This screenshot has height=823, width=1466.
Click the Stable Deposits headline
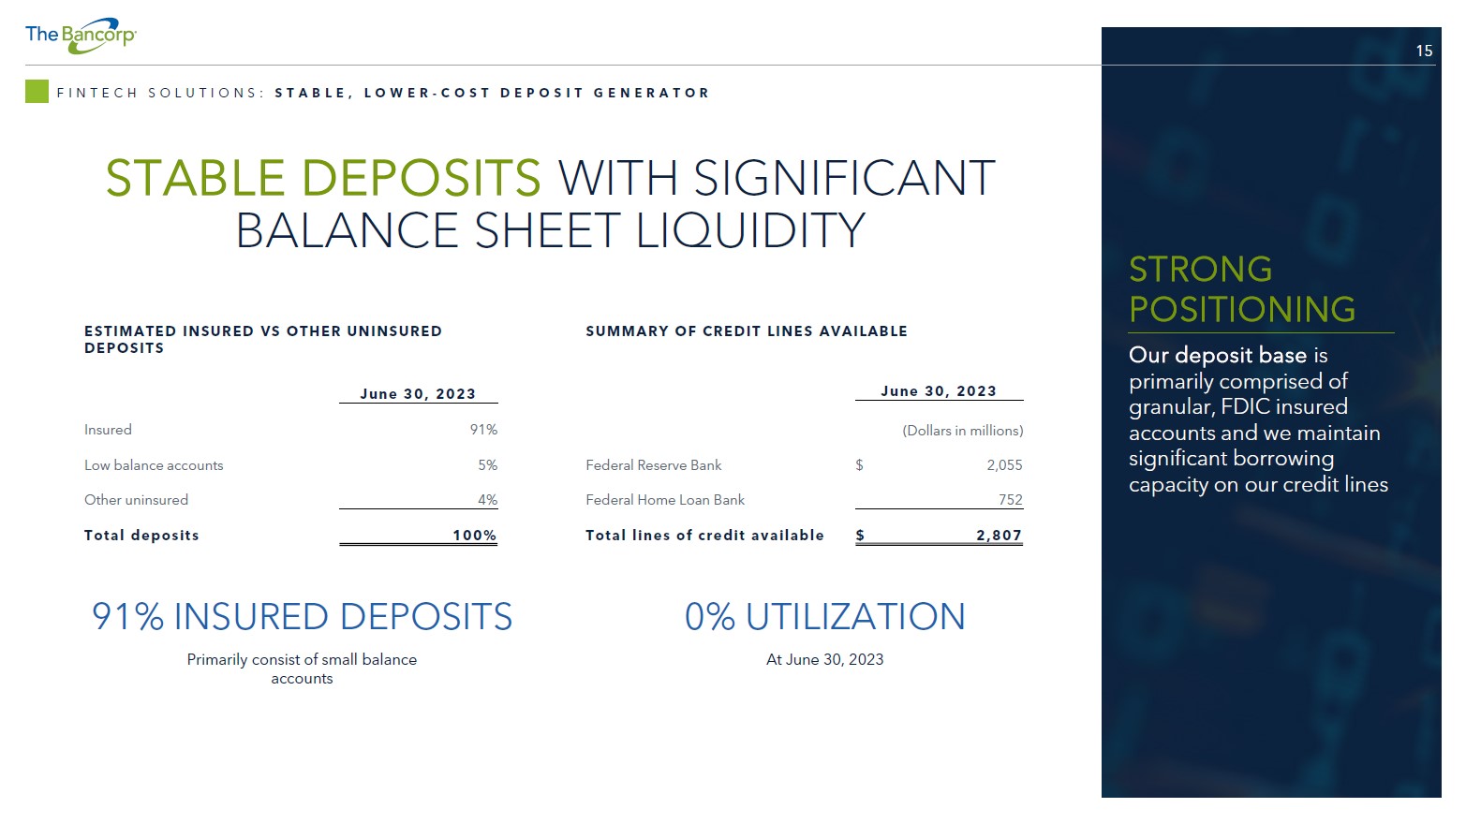pyautogui.click(x=550, y=203)
